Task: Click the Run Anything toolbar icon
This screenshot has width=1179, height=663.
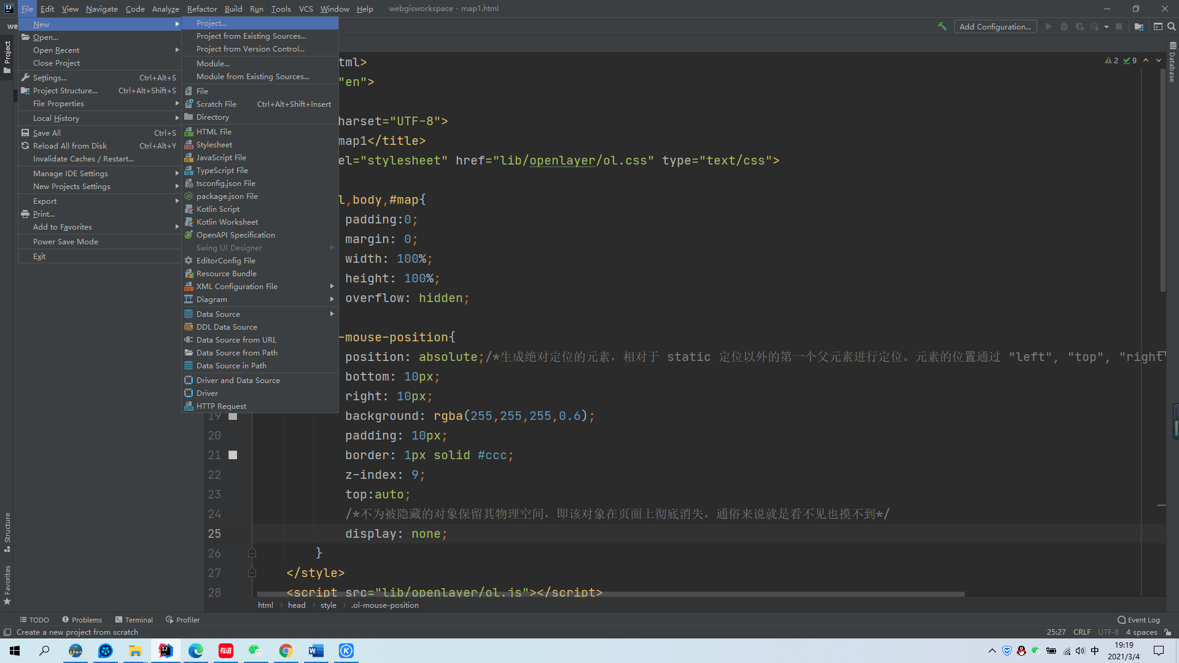Action: click(1158, 26)
